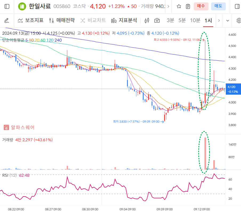Click volume value 4만 2,297
241x213 pixels.
34,140
